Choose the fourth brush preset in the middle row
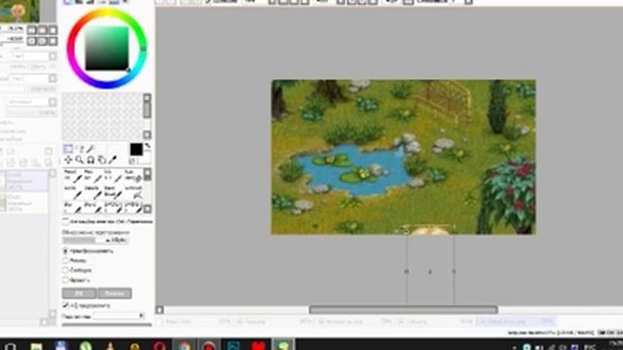Image resolution: width=623 pixels, height=350 pixels. point(132,192)
